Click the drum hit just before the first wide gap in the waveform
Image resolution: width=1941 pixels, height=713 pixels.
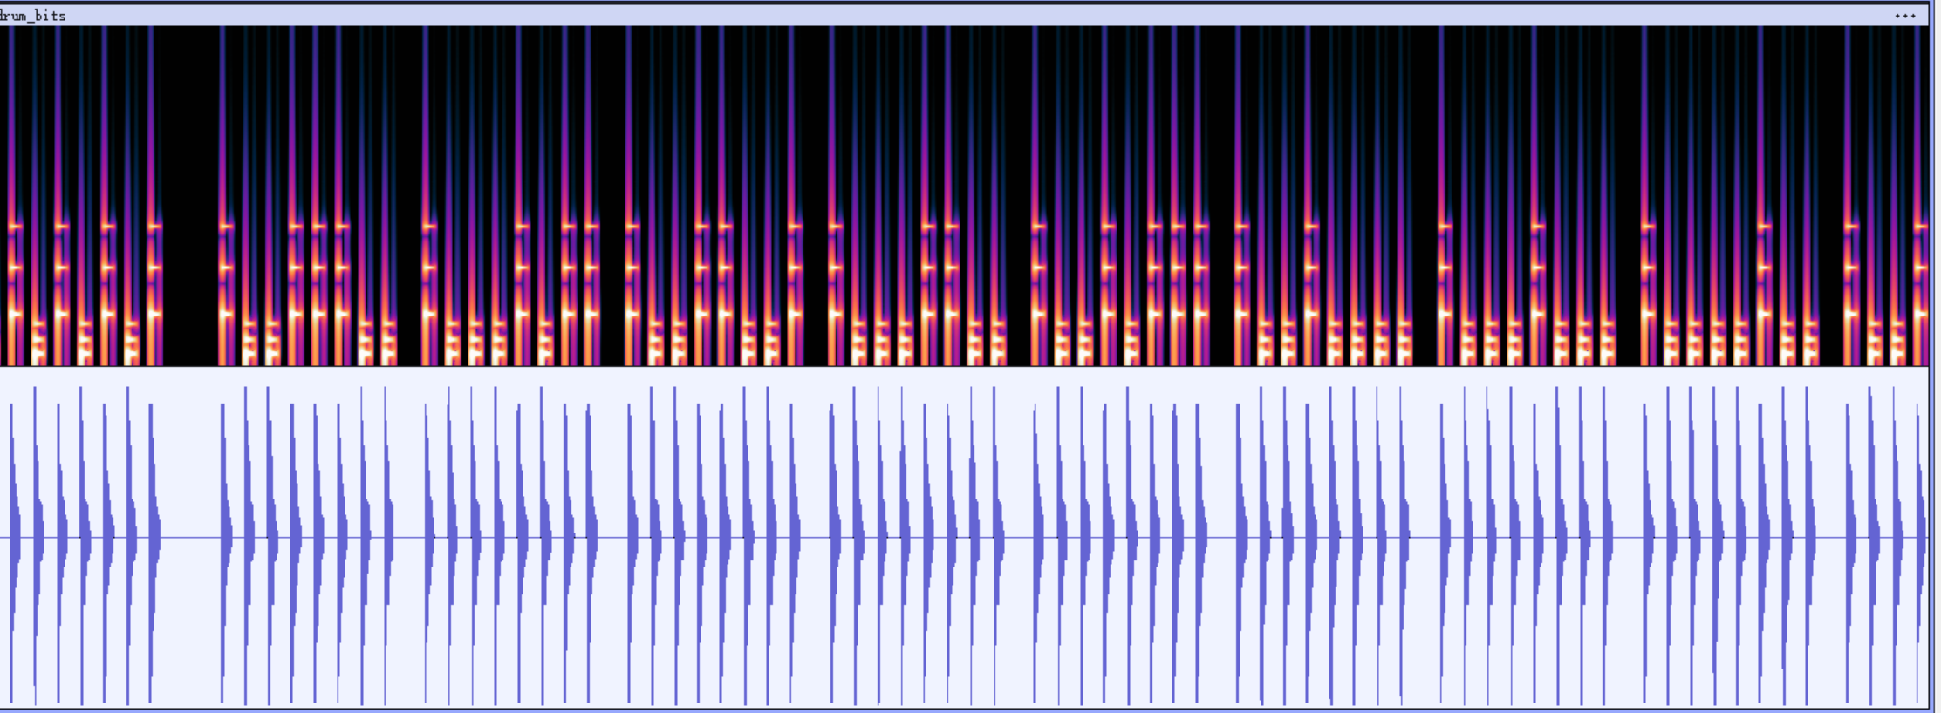click(x=154, y=537)
